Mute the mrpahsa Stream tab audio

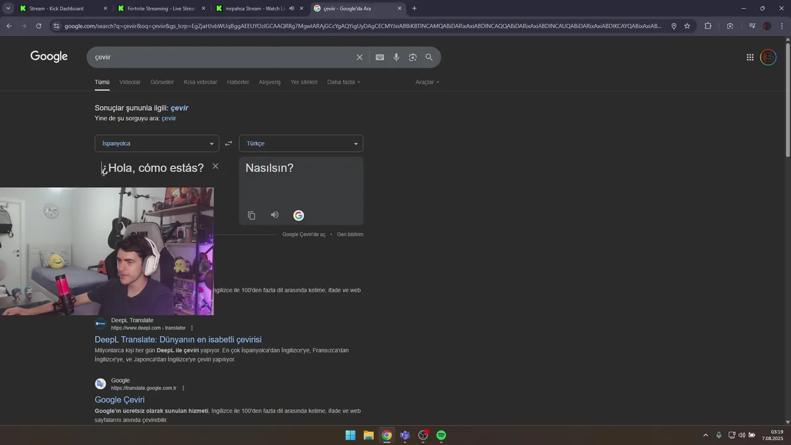click(291, 9)
